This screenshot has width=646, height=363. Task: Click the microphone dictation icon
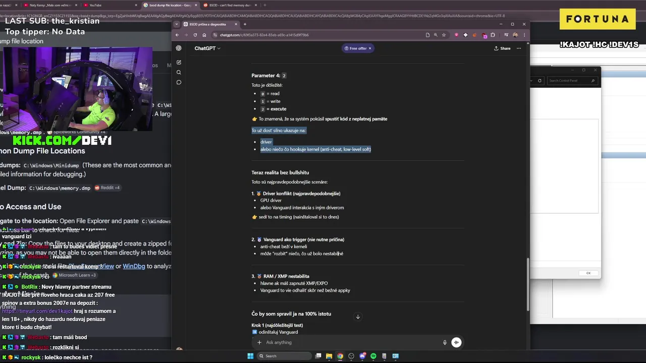pos(445,342)
